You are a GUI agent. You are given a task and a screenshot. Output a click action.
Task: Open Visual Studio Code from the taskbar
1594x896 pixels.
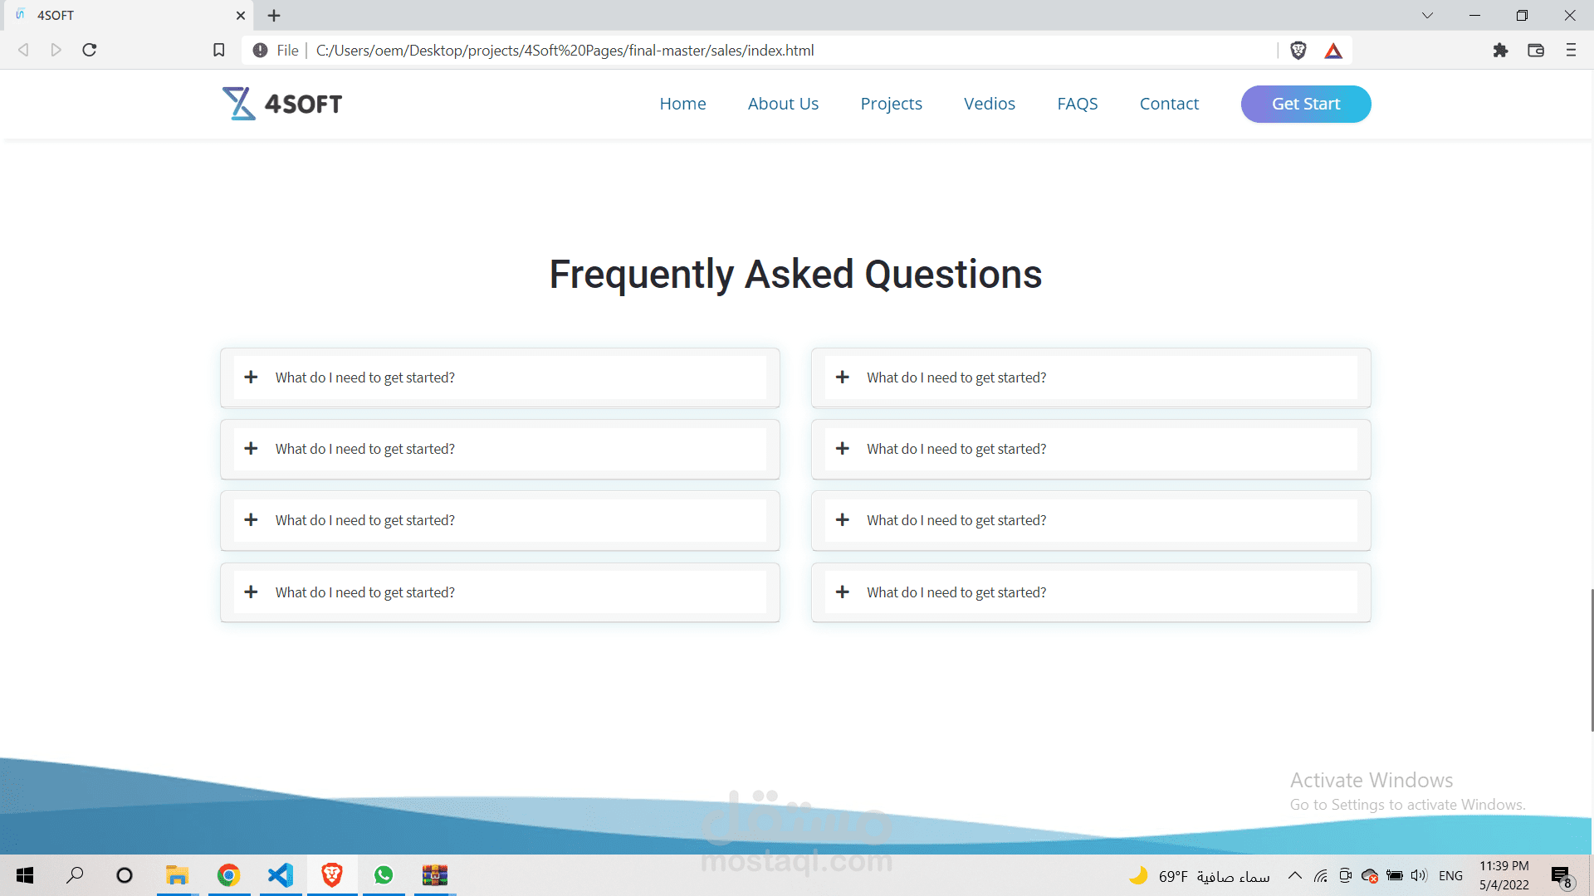[x=281, y=875]
